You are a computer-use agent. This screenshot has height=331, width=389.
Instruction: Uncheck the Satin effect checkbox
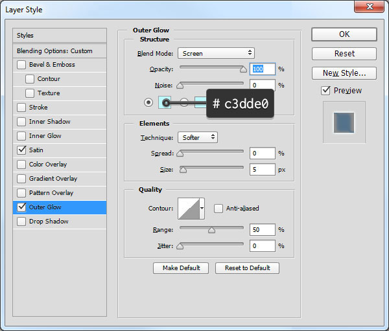point(21,150)
